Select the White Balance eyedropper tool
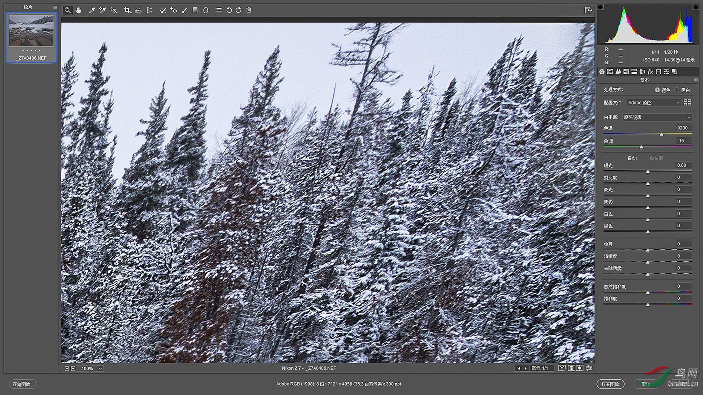Screen dimensions: 703x395 (92, 10)
